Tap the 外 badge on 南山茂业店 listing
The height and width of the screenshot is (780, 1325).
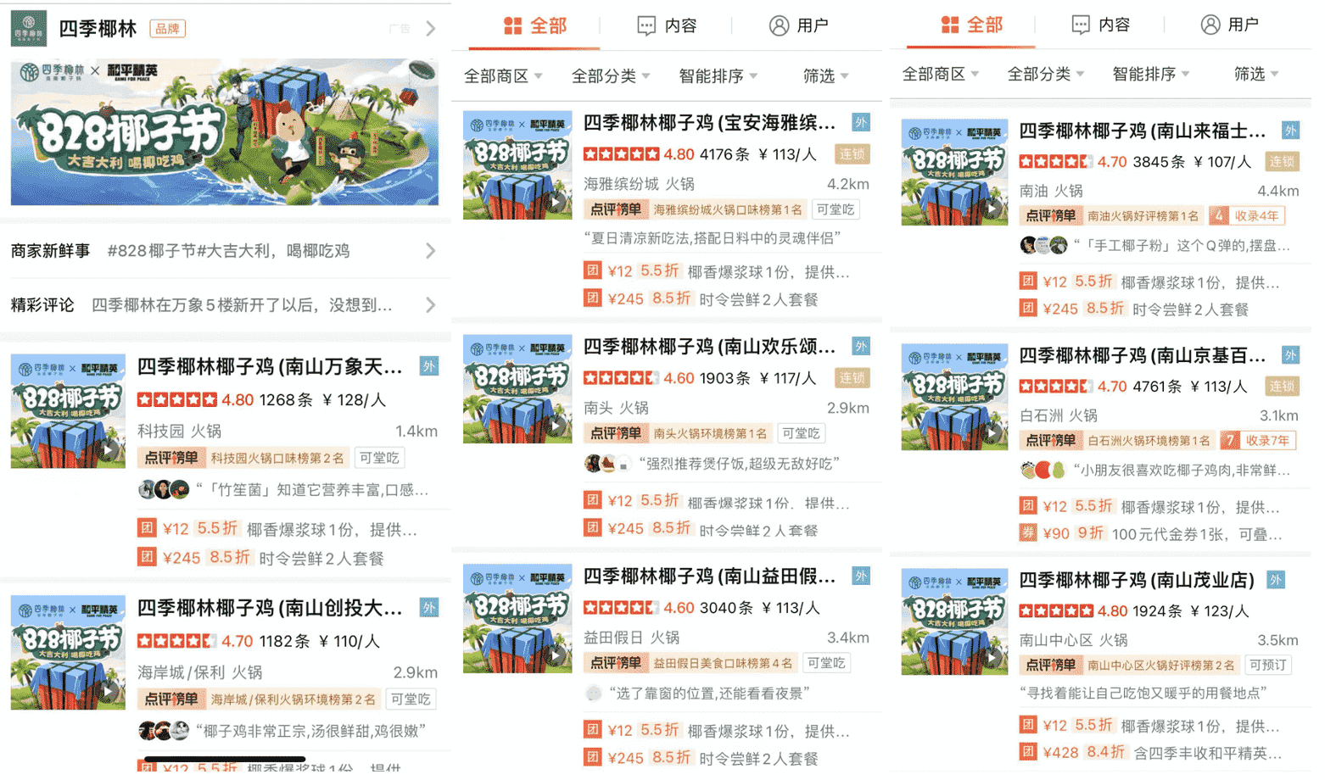[x=1276, y=580]
